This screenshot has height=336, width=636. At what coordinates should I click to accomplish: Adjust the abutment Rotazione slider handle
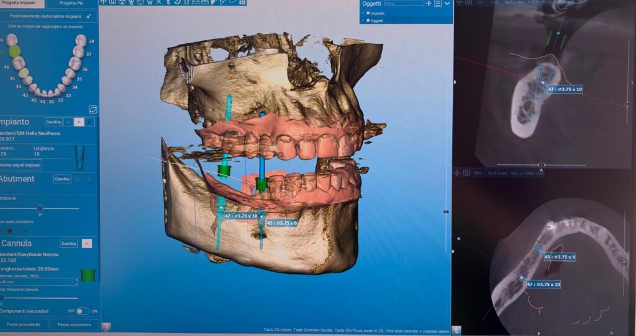point(39,208)
